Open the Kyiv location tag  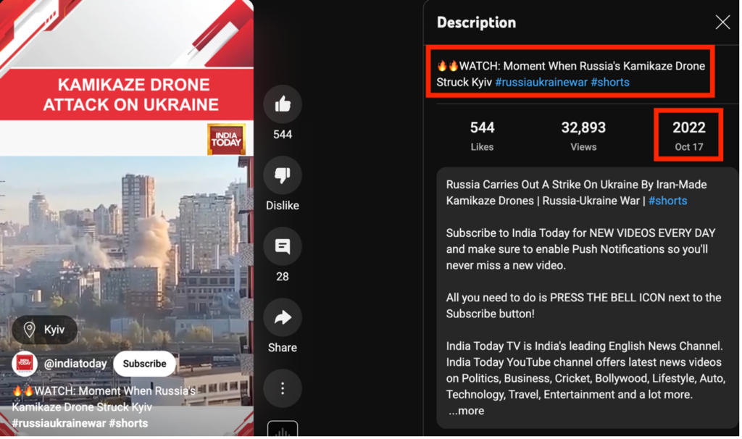44,330
